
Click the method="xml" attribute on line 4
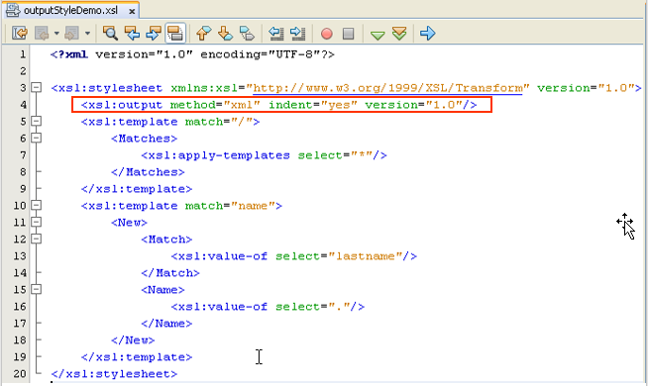[x=215, y=105]
